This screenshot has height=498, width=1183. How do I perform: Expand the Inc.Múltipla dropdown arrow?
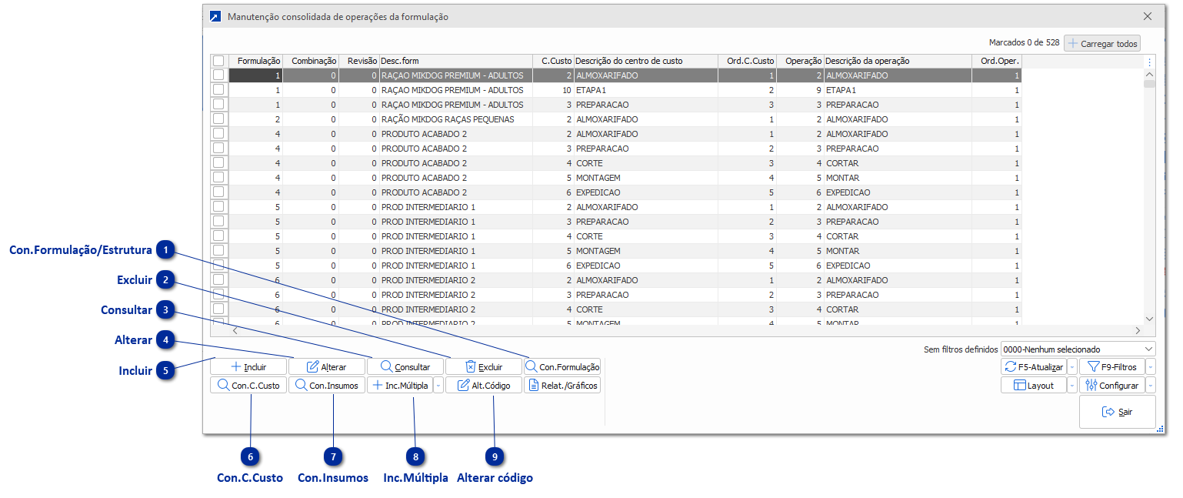coord(438,386)
